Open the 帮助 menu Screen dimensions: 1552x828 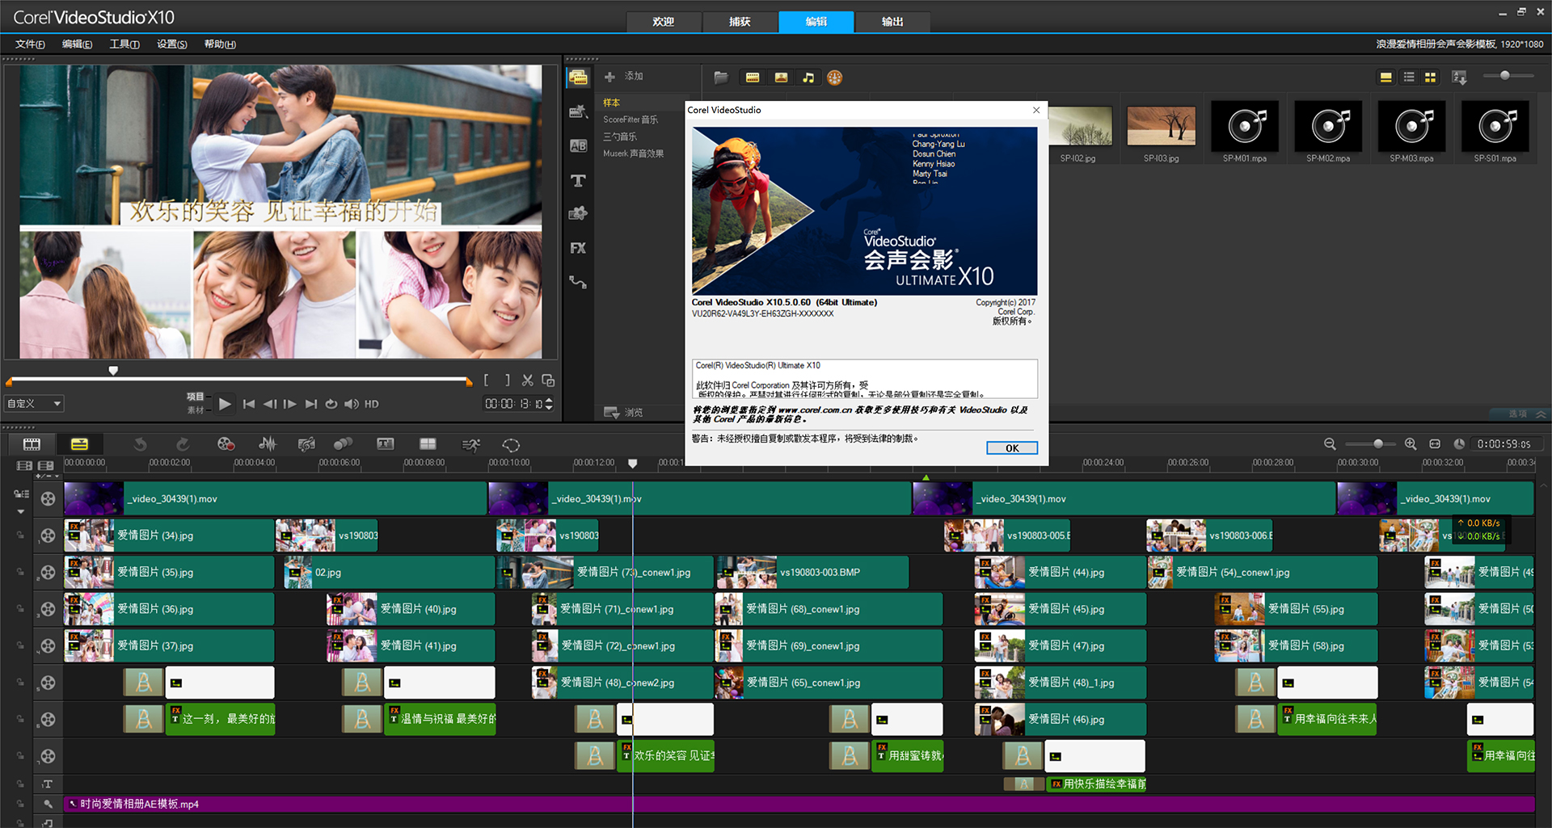click(x=220, y=44)
